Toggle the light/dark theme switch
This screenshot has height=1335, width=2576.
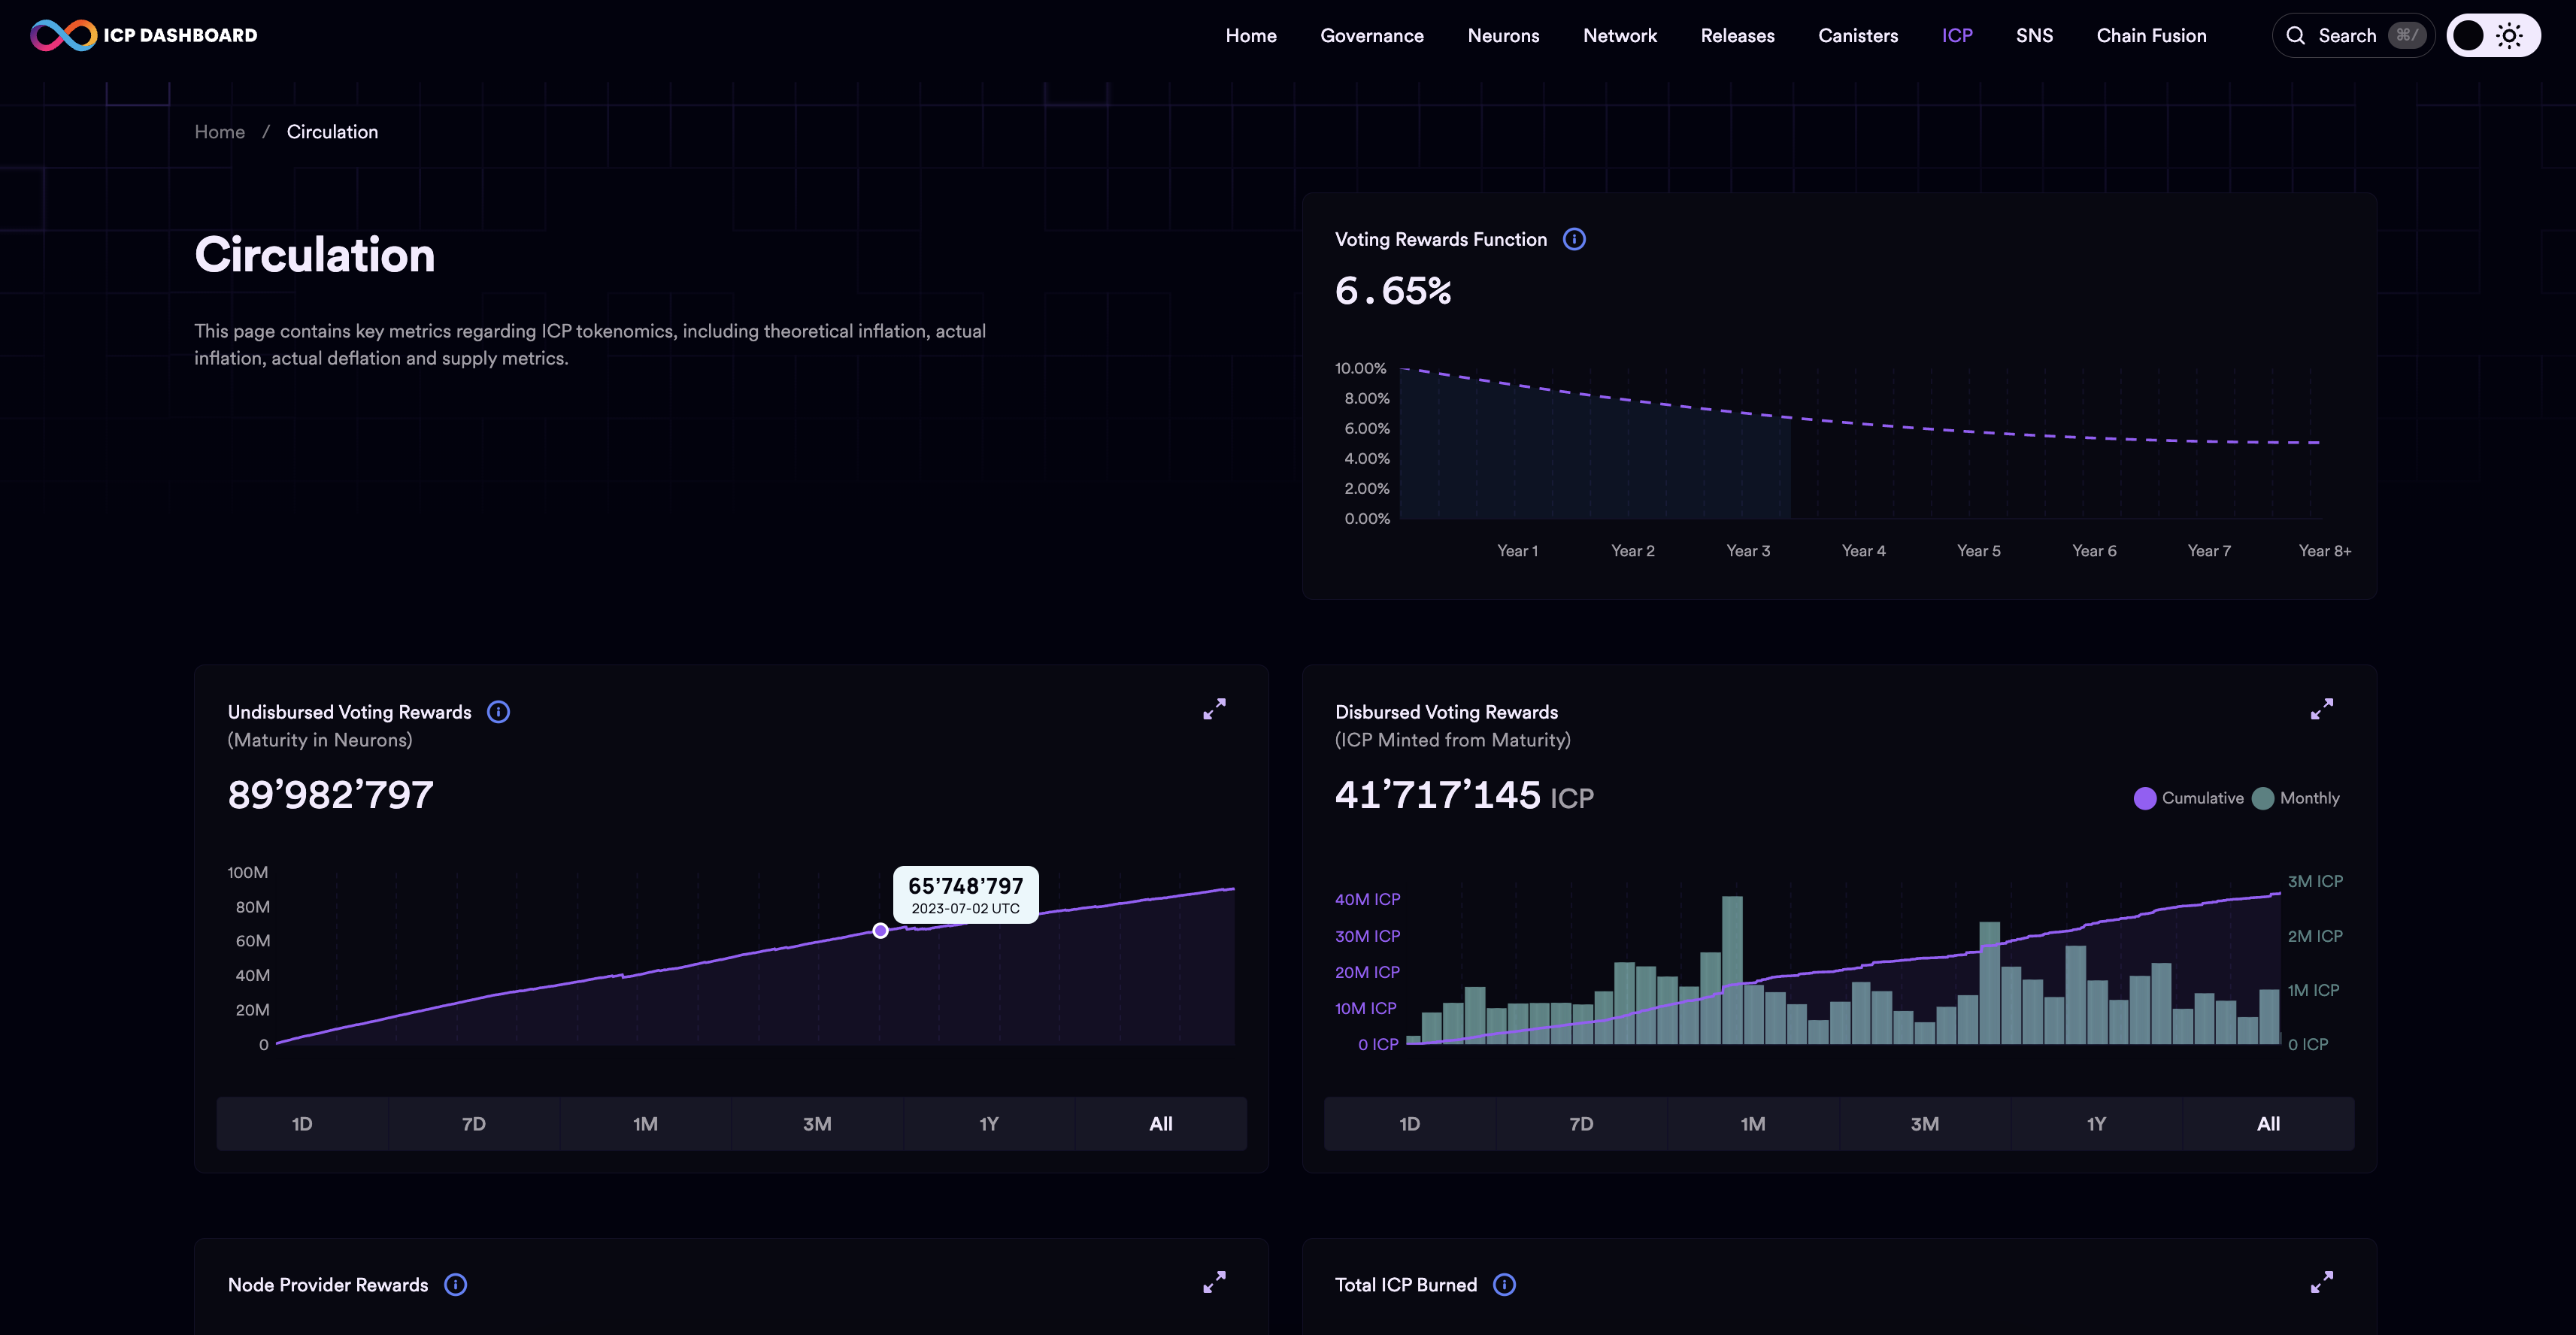[2493, 36]
